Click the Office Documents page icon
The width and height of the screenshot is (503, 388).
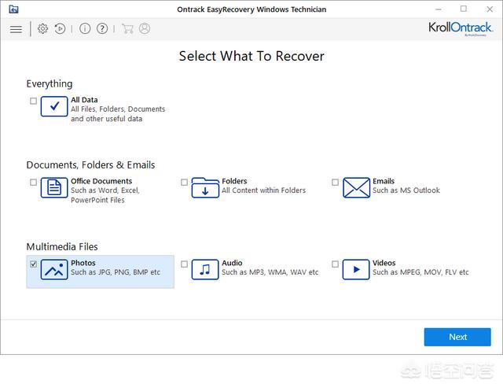pyautogui.click(x=54, y=187)
